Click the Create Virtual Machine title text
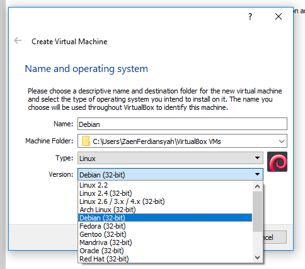Screen dimensions: 305x269 point(69,42)
